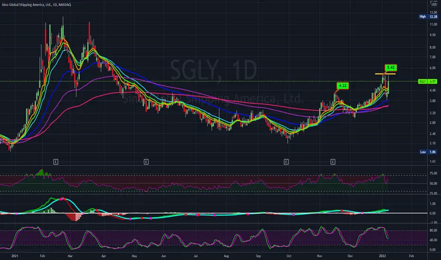
Task: Click the Low 1.86 price label
Action: click(428, 152)
